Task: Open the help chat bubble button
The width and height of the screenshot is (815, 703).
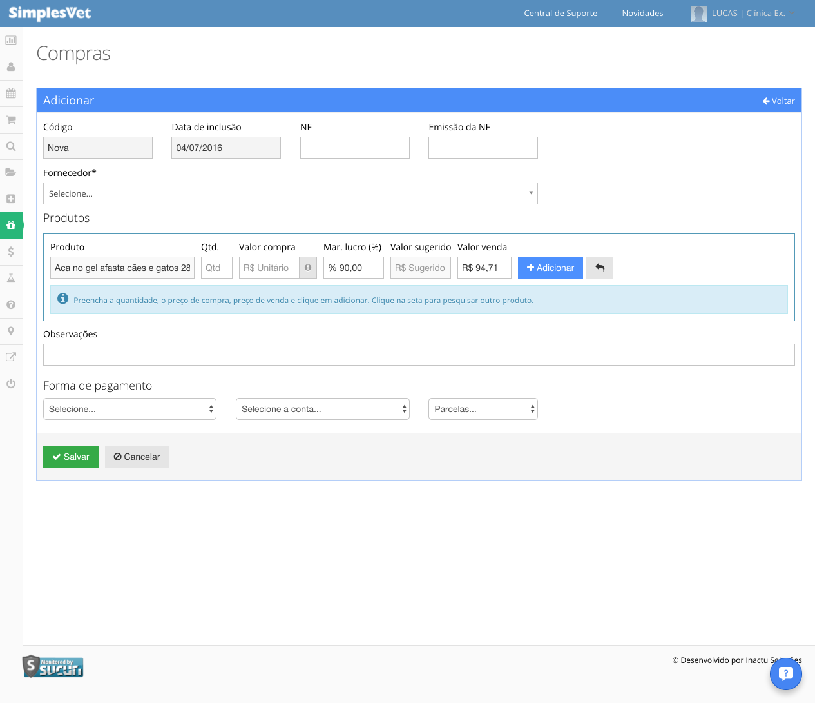Action: pyautogui.click(x=785, y=674)
